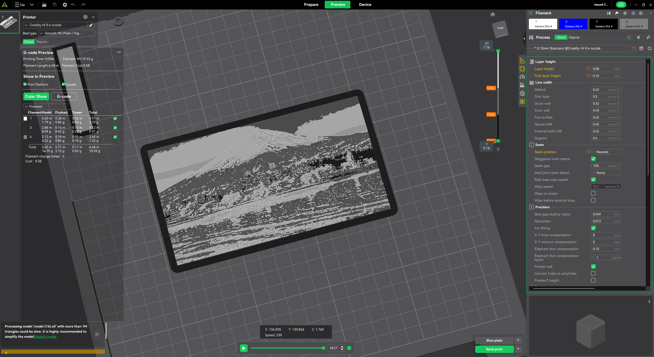The width and height of the screenshot is (654, 357).
Task: Switch to the Device tab
Action: (365, 5)
